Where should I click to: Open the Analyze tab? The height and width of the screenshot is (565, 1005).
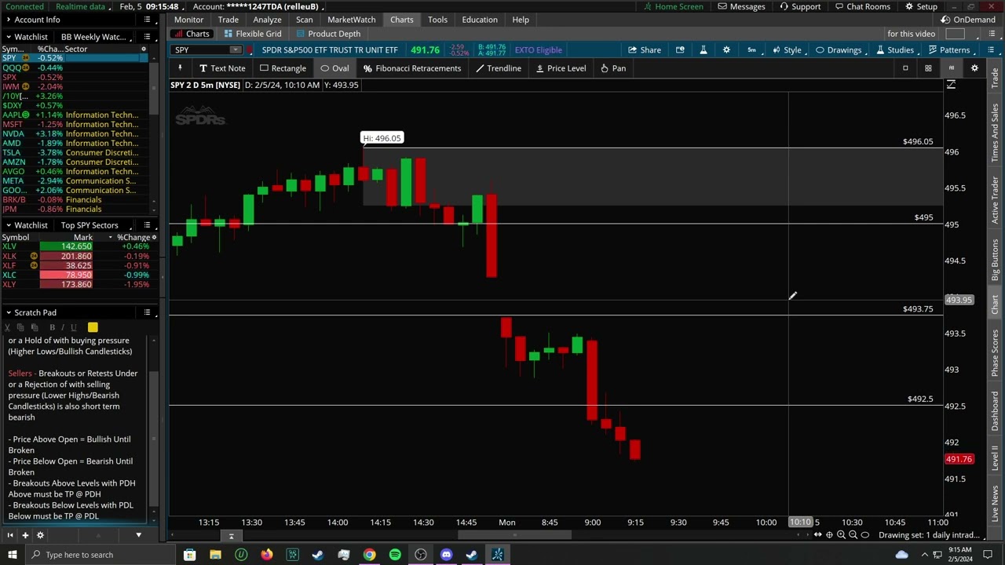[267, 20]
